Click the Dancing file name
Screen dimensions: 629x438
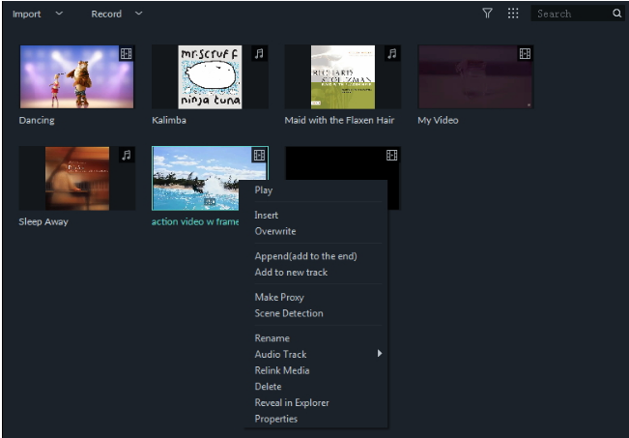click(x=37, y=120)
